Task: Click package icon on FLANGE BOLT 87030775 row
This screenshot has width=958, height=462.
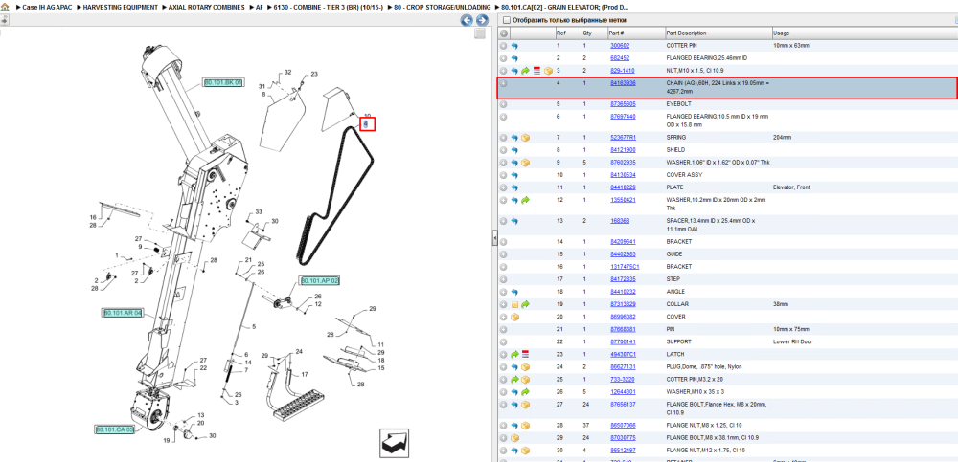Action: coord(514,437)
